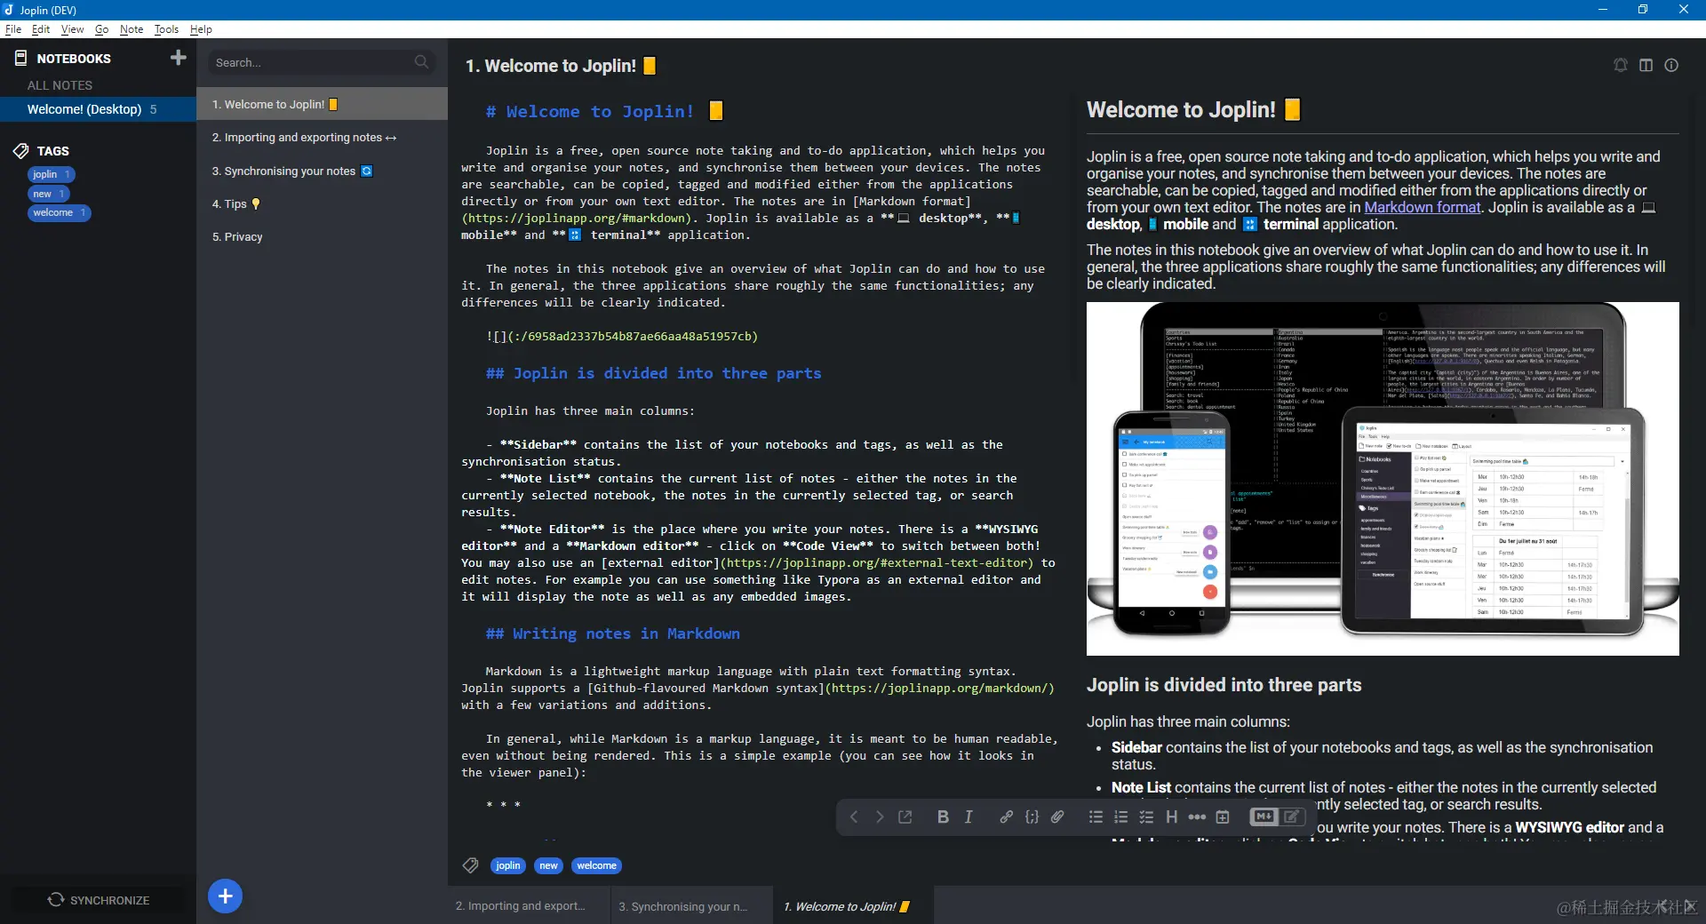Open the View menu

point(72,29)
